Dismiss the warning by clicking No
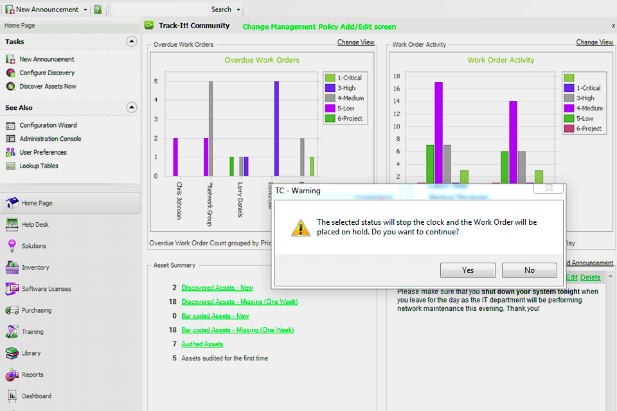The image size is (617, 411). point(529,270)
